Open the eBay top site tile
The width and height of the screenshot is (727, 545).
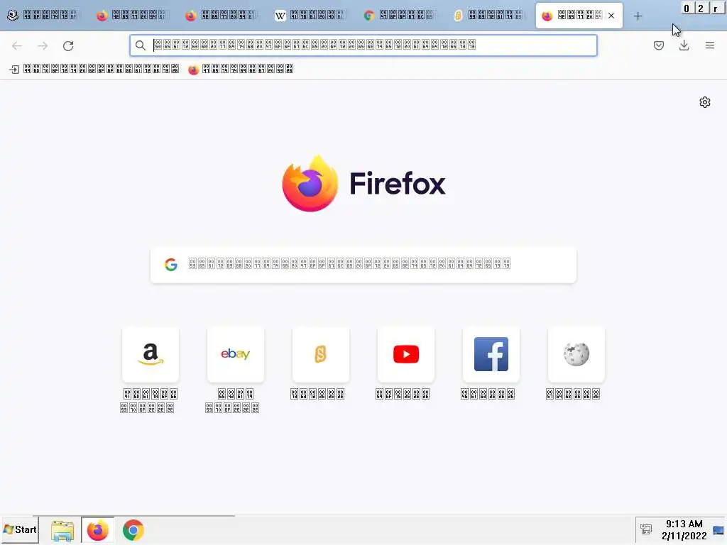pyautogui.click(x=236, y=355)
